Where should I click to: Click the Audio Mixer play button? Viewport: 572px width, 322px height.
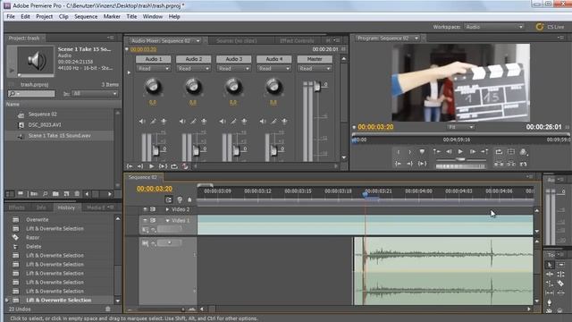pos(151,166)
